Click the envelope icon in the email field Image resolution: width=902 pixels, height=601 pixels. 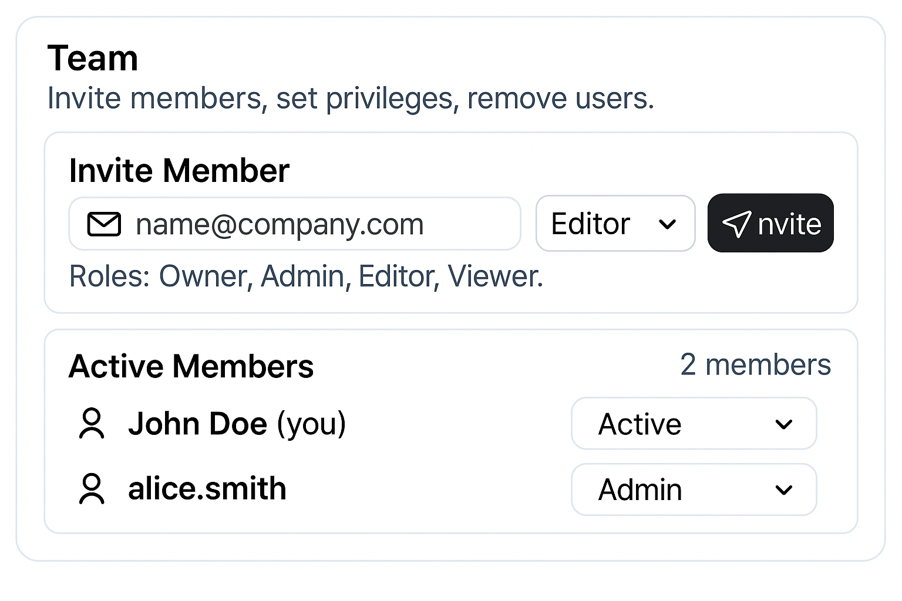click(x=104, y=224)
